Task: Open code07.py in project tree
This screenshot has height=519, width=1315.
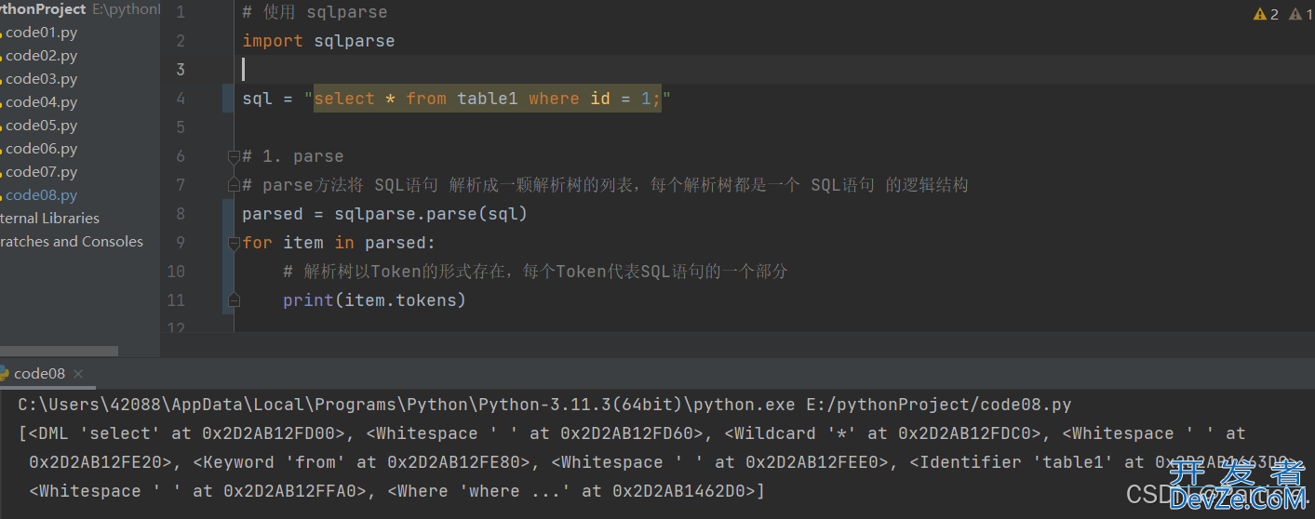Action: (x=40, y=172)
